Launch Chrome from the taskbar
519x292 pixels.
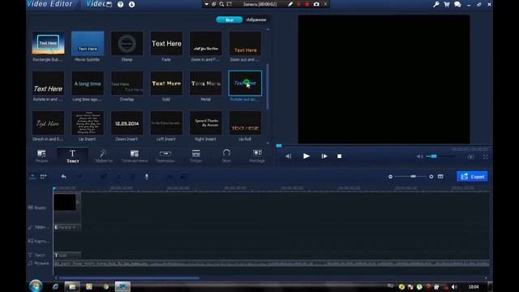pos(106,286)
